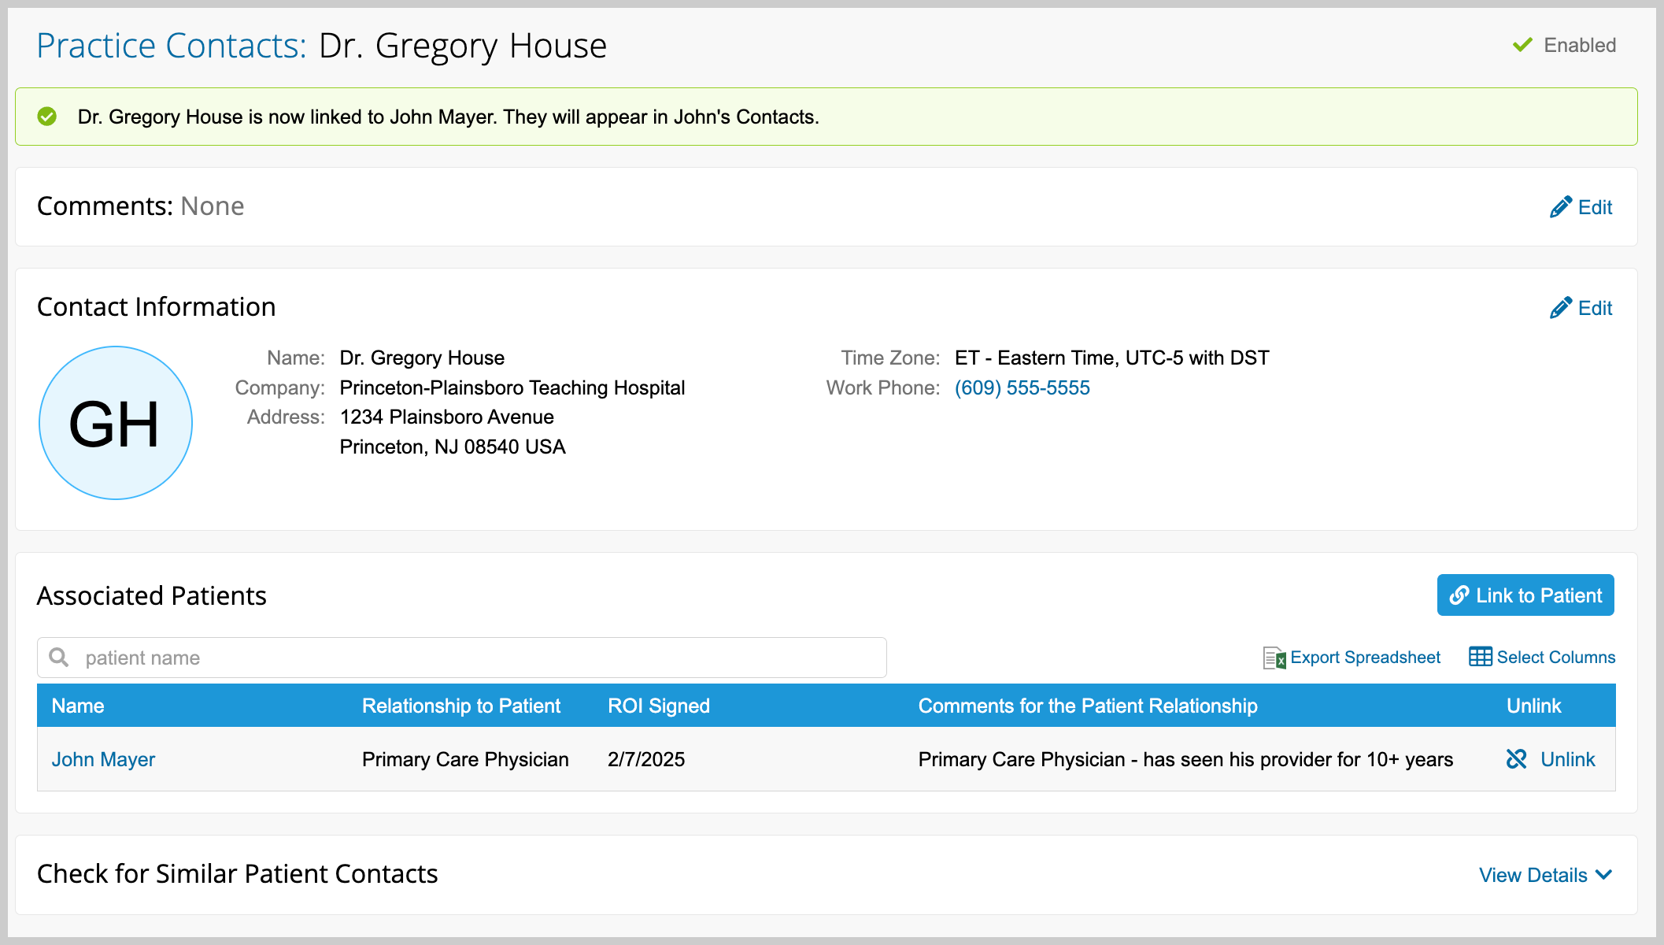Click Comments for the Patient Relationship header
Viewport: 1664px width, 945px height.
[1088, 706]
